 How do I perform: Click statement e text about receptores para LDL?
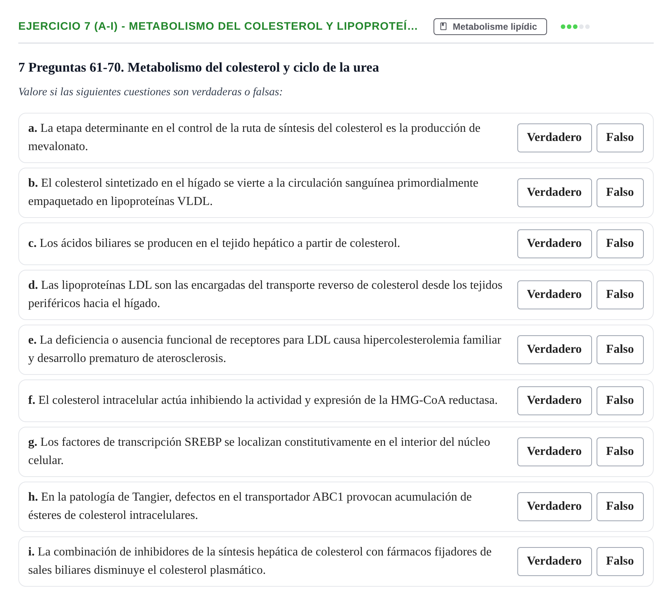point(265,349)
